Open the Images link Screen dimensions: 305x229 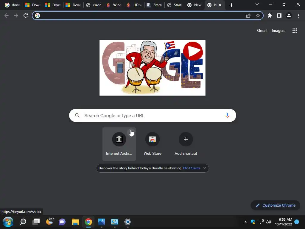(x=278, y=31)
